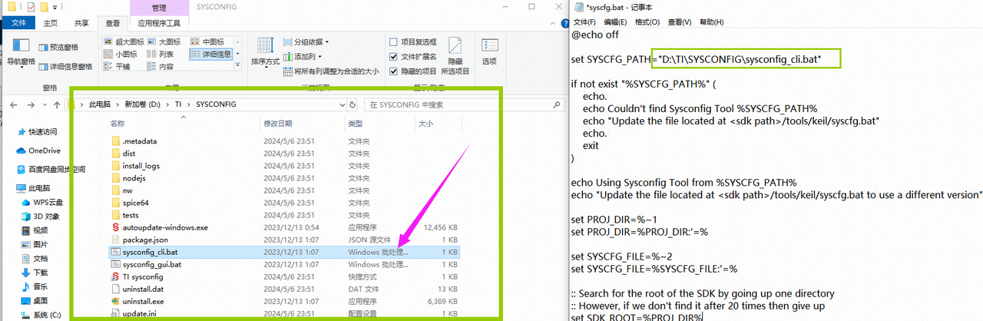
Task: Switch to the 主页 ribbon tab
Action: [x=51, y=24]
